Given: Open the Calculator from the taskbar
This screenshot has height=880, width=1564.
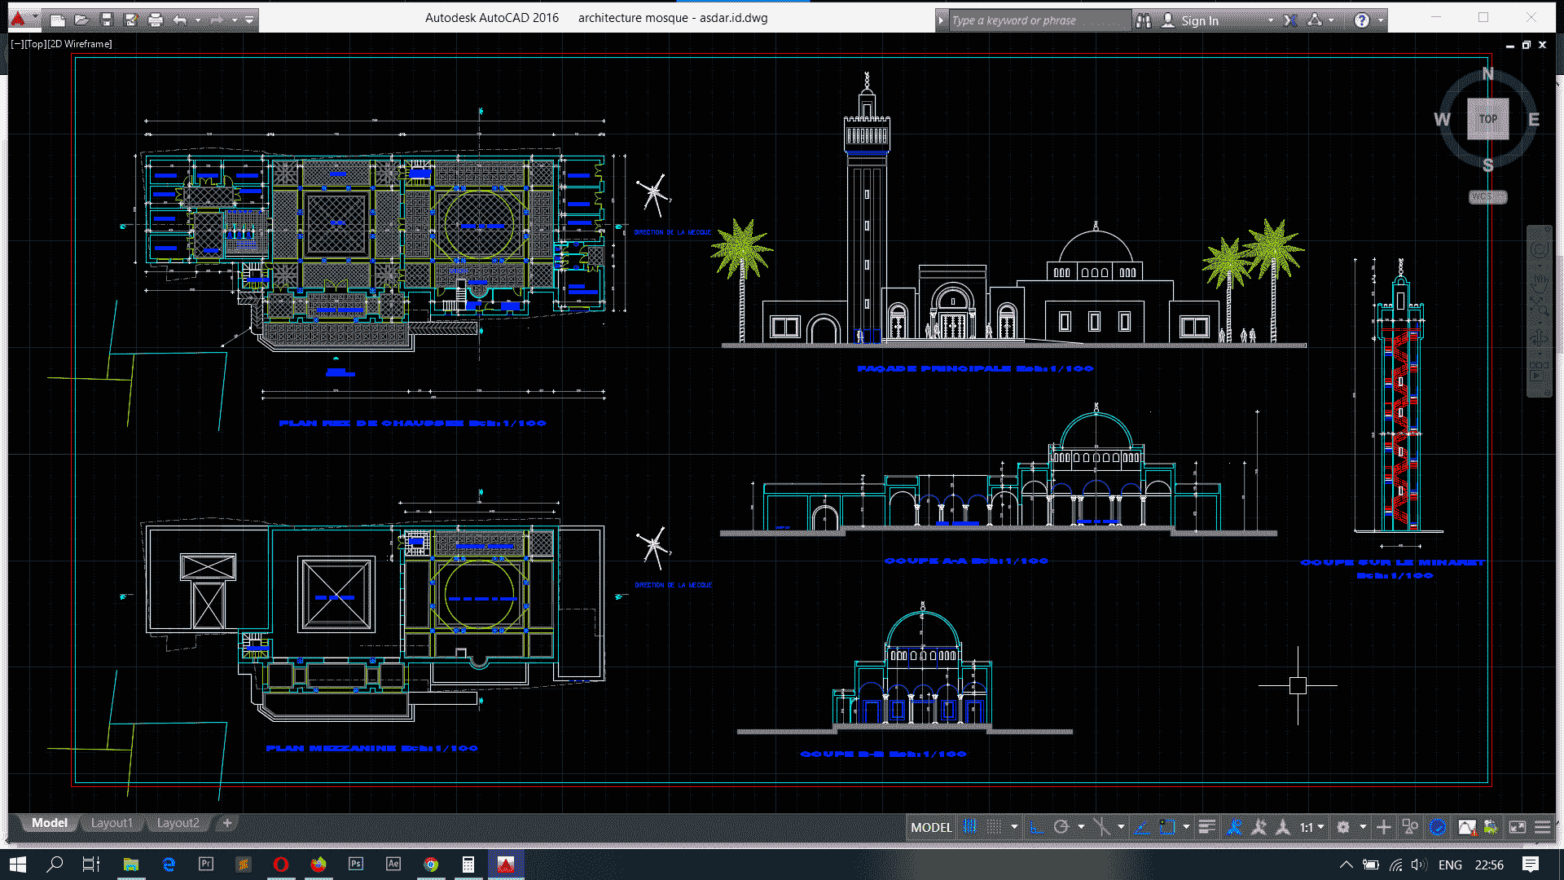Looking at the screenshot, I should tap(468, 865).
